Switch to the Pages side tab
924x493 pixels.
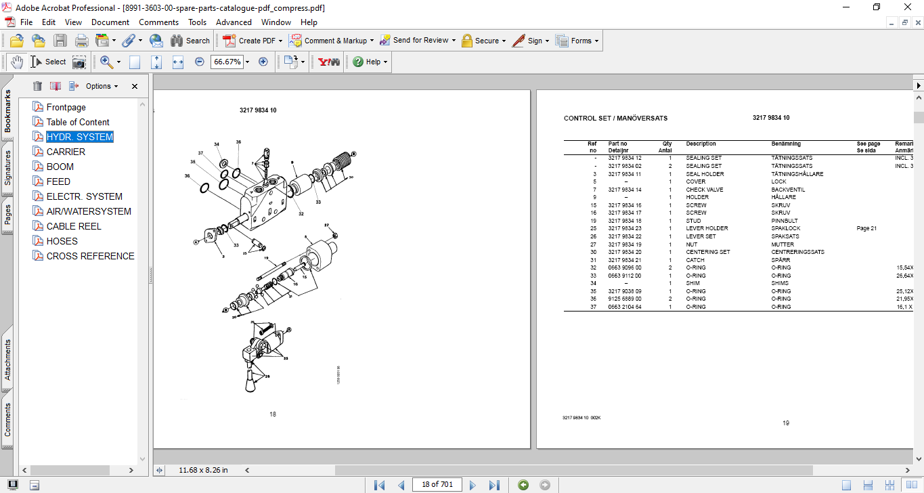click(x=7, y=214)
